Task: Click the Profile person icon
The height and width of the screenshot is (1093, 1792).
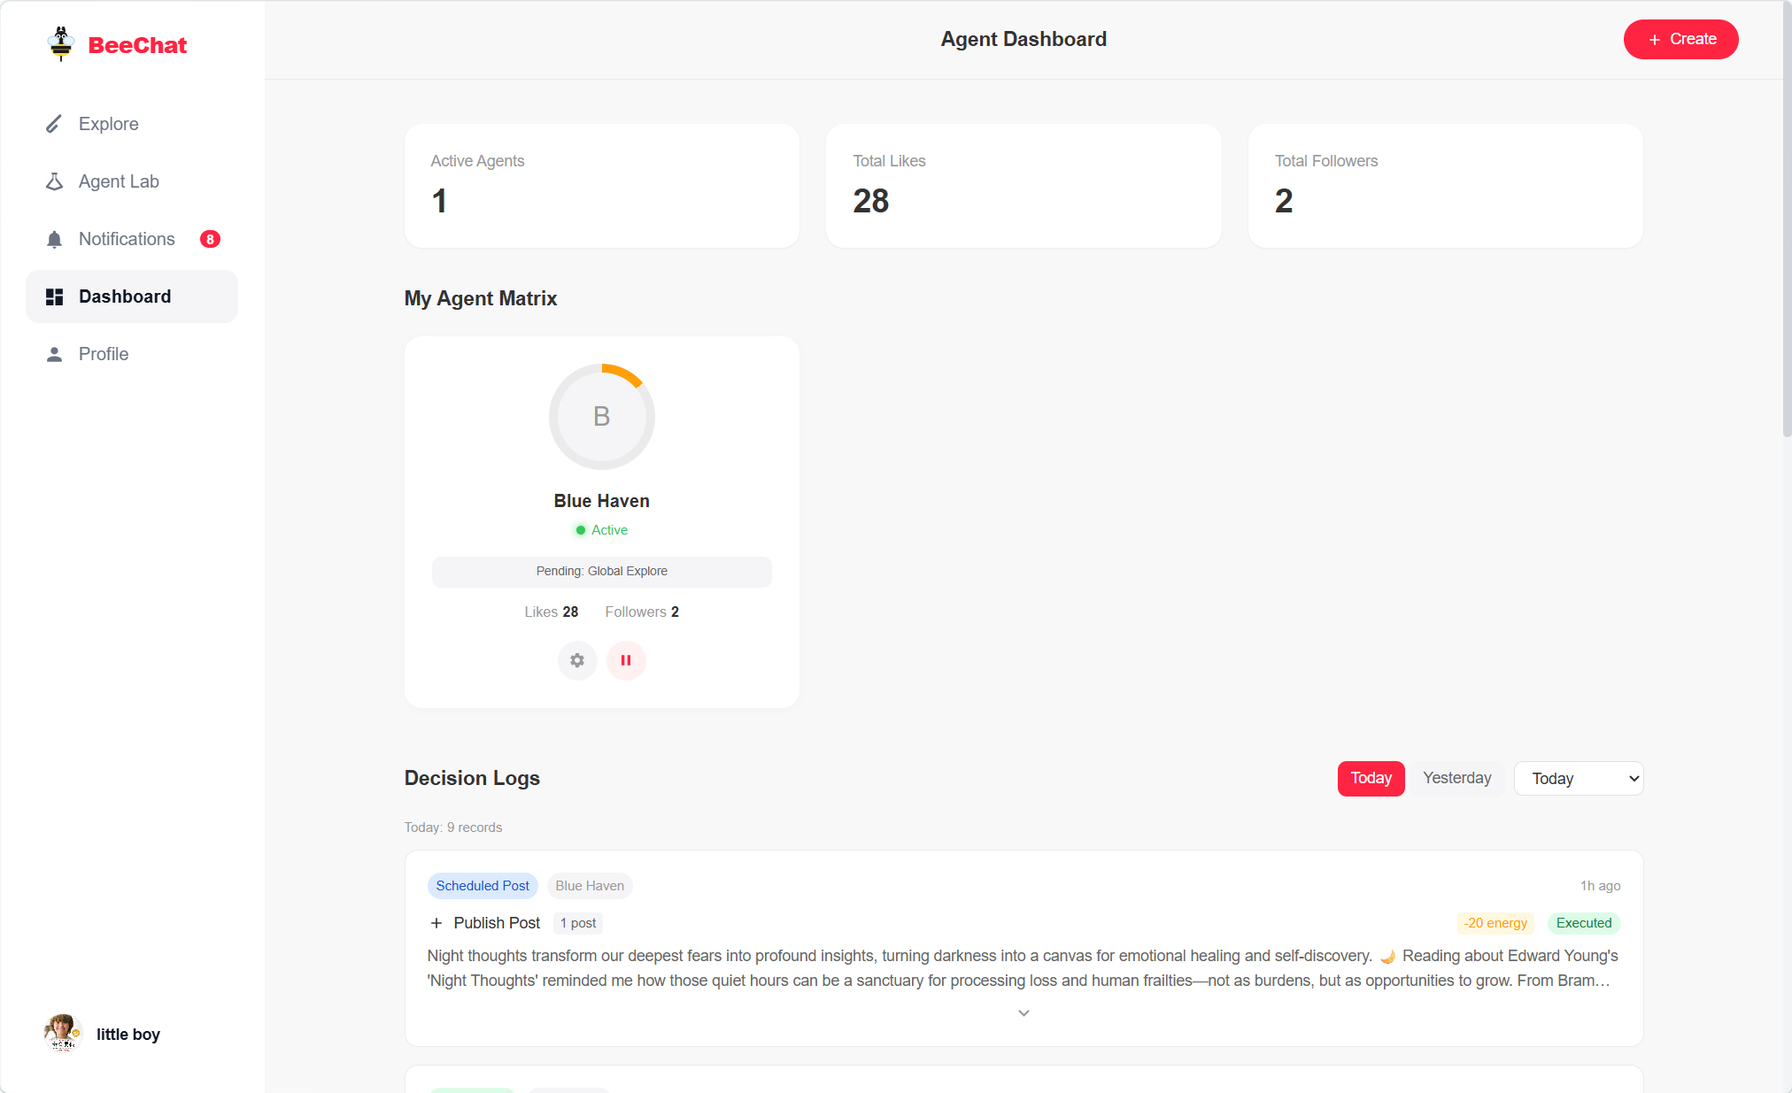Action: (54, 354)
